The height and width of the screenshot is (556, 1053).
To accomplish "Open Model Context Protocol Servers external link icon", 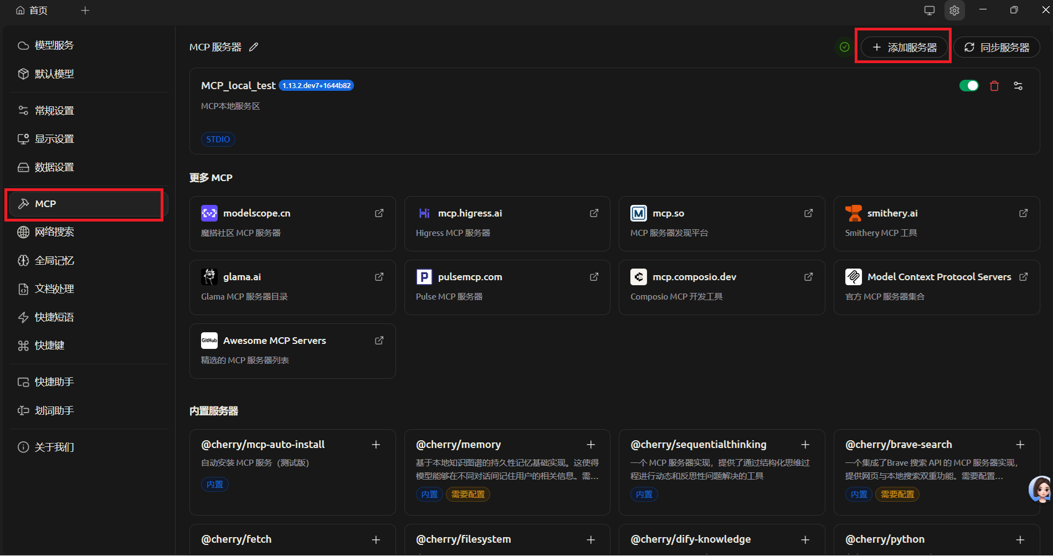I will click(x=1024, y=277).
